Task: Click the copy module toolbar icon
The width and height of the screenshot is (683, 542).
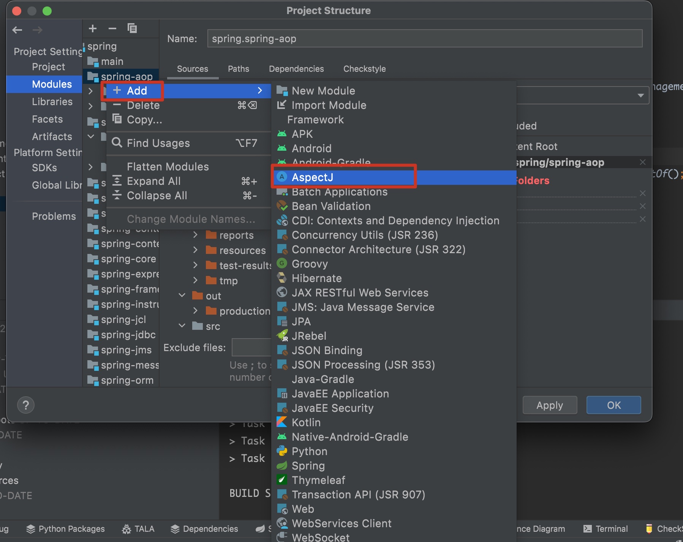Action: (x=132, y=28)
